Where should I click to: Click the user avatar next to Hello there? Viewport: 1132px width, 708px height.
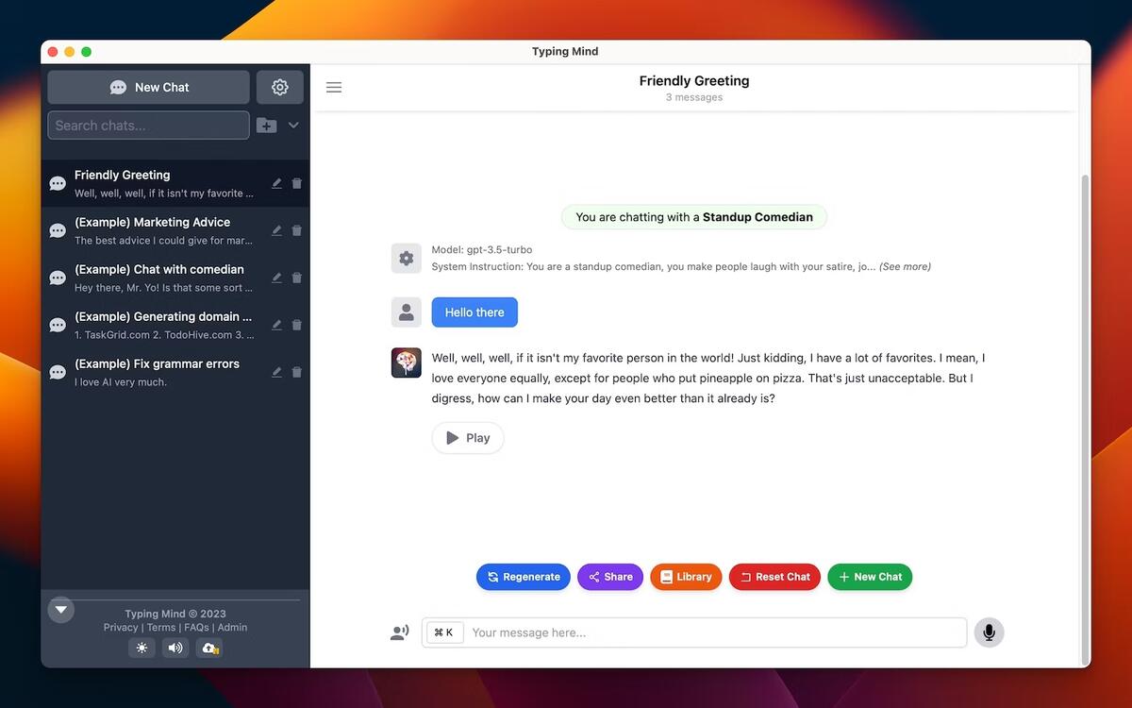point(407,312)
